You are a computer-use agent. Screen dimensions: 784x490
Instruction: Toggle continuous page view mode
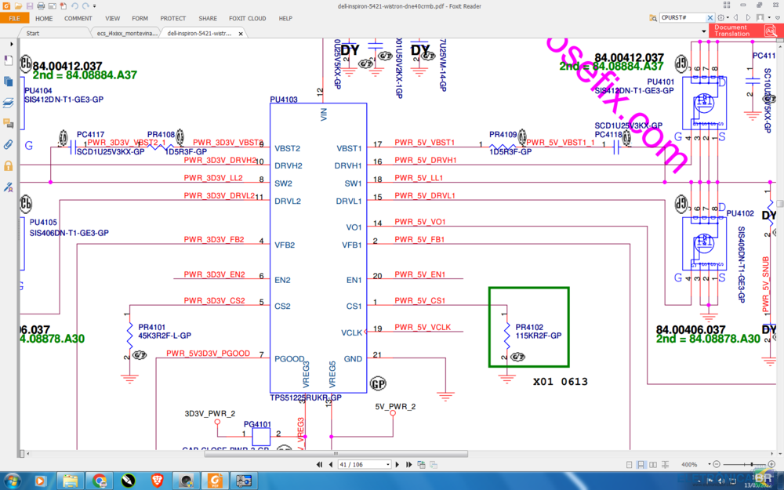[x=641, y=465]
